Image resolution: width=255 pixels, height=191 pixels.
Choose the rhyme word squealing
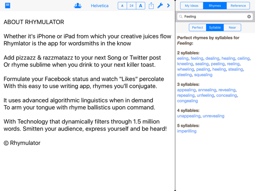[203, 75]
